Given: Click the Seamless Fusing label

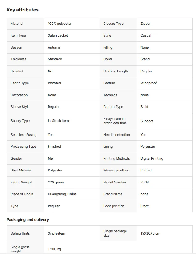Looking at the screenshot, I should pos(23,135).
